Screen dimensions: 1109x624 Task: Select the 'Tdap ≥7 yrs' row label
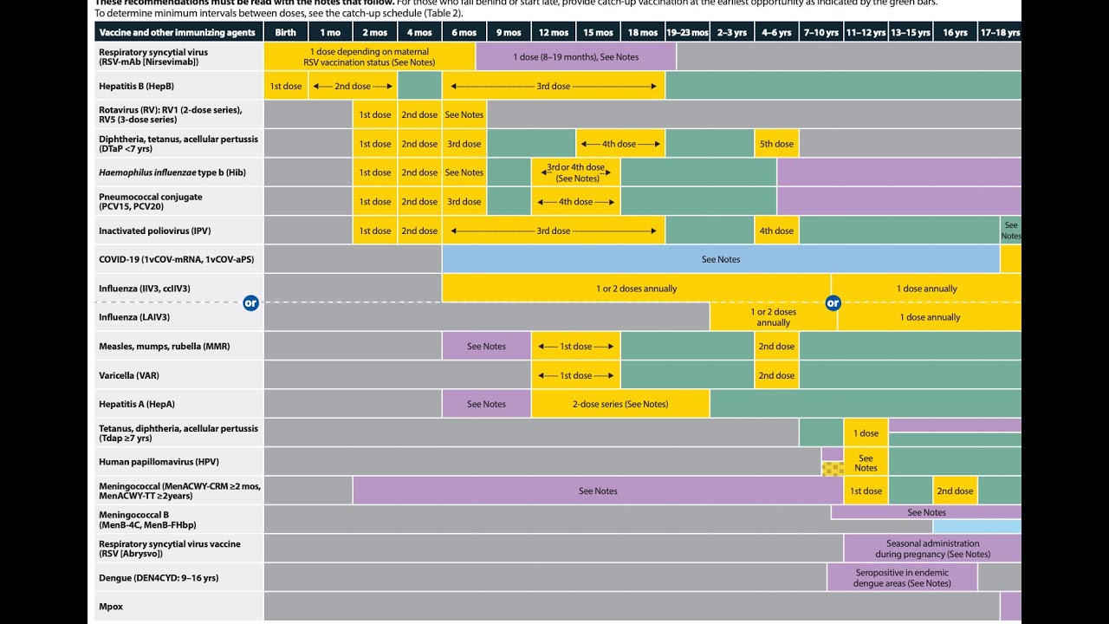point(178,432)
